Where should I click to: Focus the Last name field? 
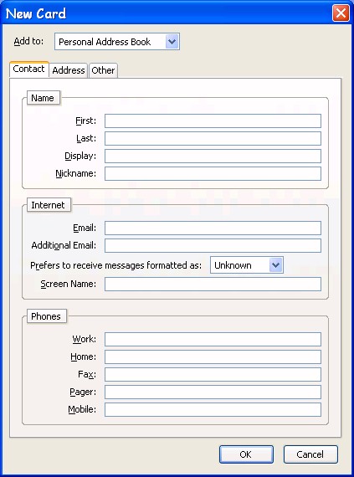(x=213, y=138)
